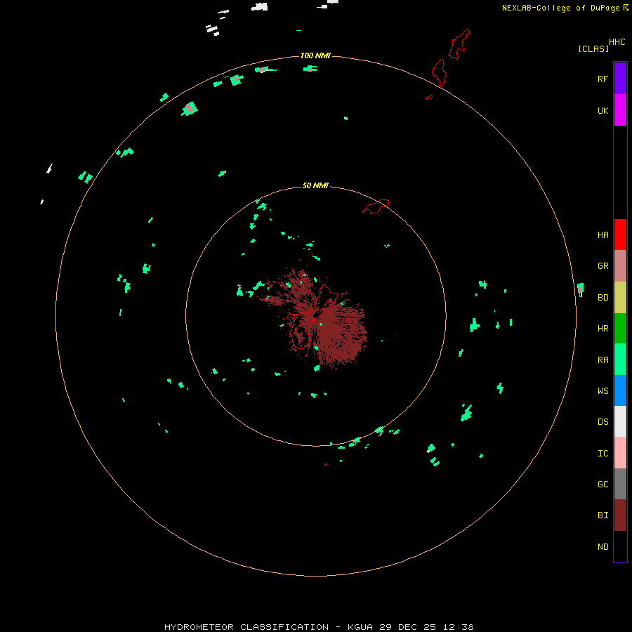Click the 12:38 timestamp

(x=458, y=627)
